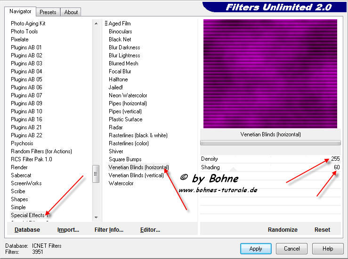Image resolution: width=348 pixels, height=259 pixels.
Task: Click the Density slider row
Action: coord(270,159)
